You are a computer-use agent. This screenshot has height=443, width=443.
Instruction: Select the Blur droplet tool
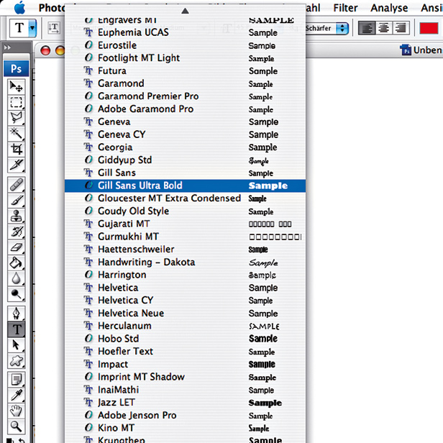click(16, 278)
